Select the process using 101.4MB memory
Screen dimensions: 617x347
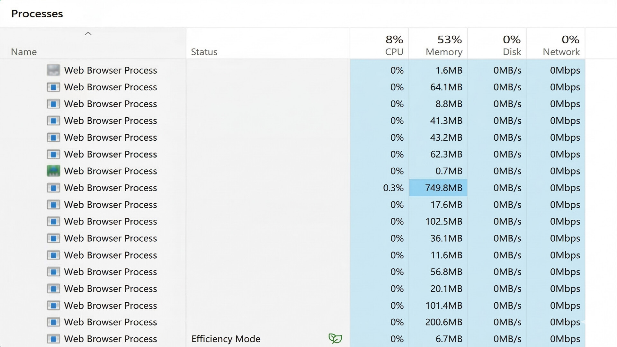coord(110,305)
